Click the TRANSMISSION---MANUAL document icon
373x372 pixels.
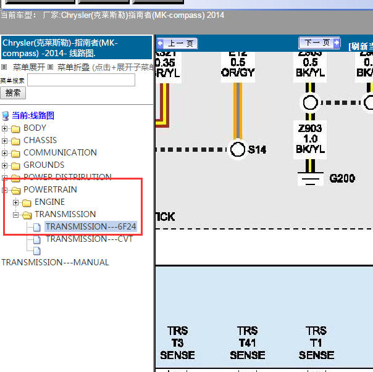pyautogui.click(x=37, y=250)
